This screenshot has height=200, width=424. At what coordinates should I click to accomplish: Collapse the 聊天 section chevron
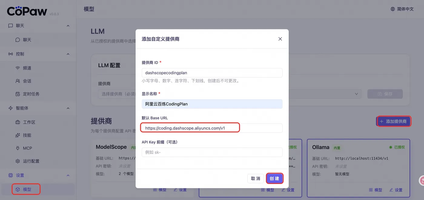pos(68,26)
